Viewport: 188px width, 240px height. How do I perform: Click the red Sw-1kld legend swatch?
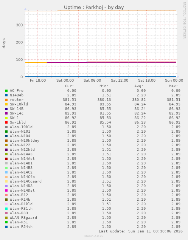(x=6, y=122)
